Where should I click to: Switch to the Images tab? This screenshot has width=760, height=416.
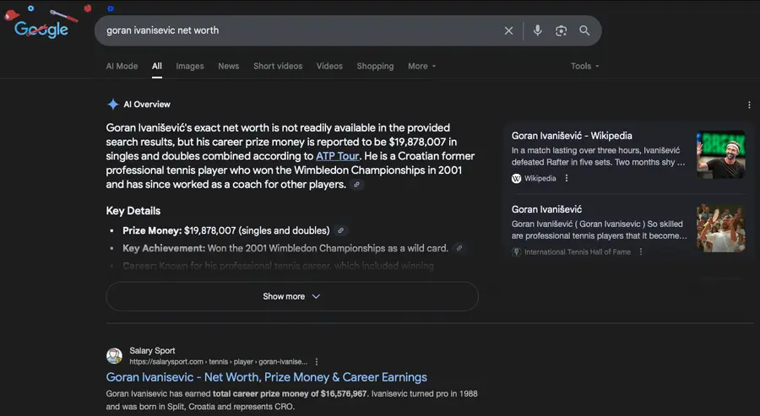click(190, 66)
